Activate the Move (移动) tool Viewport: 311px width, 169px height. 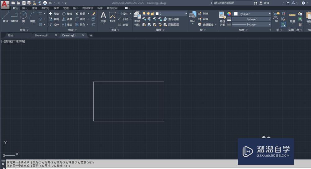coord(54,14)
